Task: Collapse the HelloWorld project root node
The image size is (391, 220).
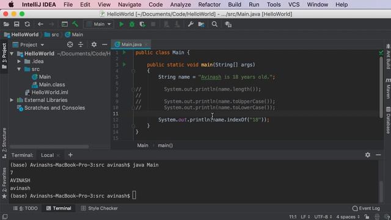Action: pyautogui.click(x=12, y=54)
